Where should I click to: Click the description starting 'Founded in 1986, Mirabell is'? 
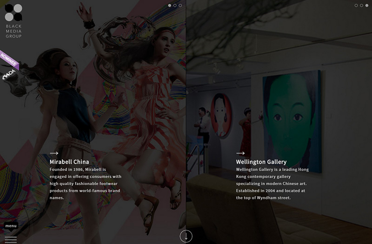click(x=86, y=184)
